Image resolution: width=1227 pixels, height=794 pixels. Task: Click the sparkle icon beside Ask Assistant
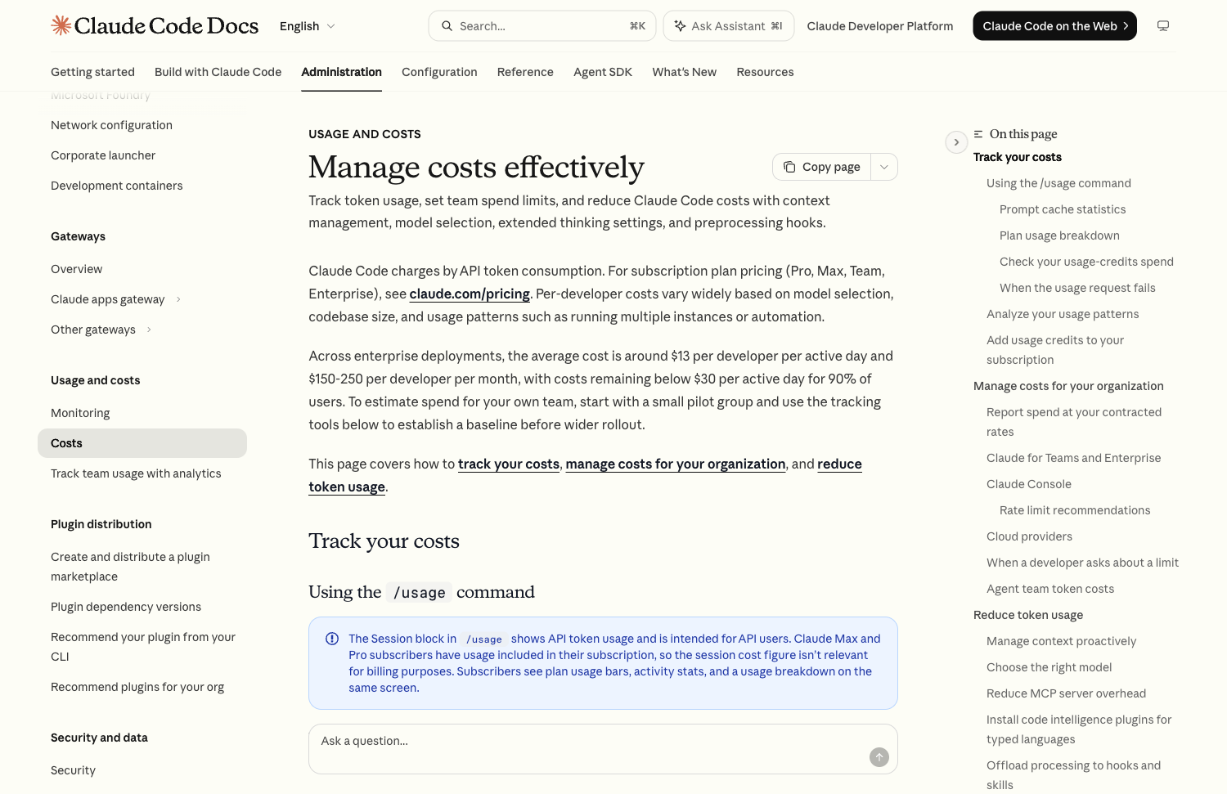pos(680,26)
